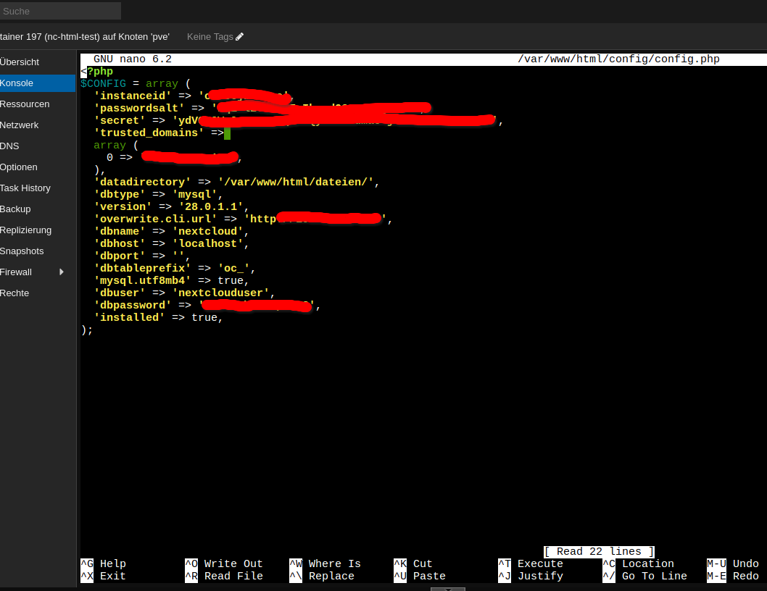
Task: Open the Replizierung section
Action: (26, 230)
